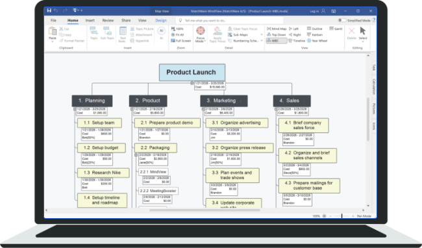Screen dimensions: 422x248
Task: Select the Product Launch root topic
Action: [x=192, y=72]
